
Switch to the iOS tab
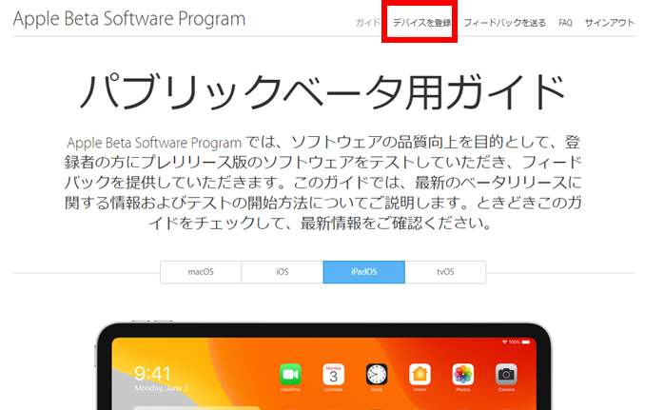coord(283,272)
